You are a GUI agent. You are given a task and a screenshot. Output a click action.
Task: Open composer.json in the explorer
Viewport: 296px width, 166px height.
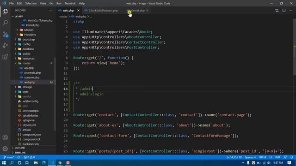(31, 135)
